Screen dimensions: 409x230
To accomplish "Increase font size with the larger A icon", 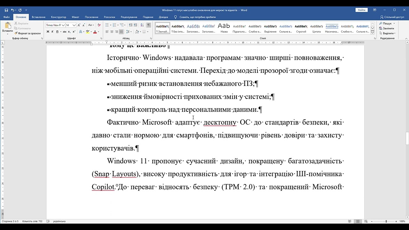I will pos(79,25).
